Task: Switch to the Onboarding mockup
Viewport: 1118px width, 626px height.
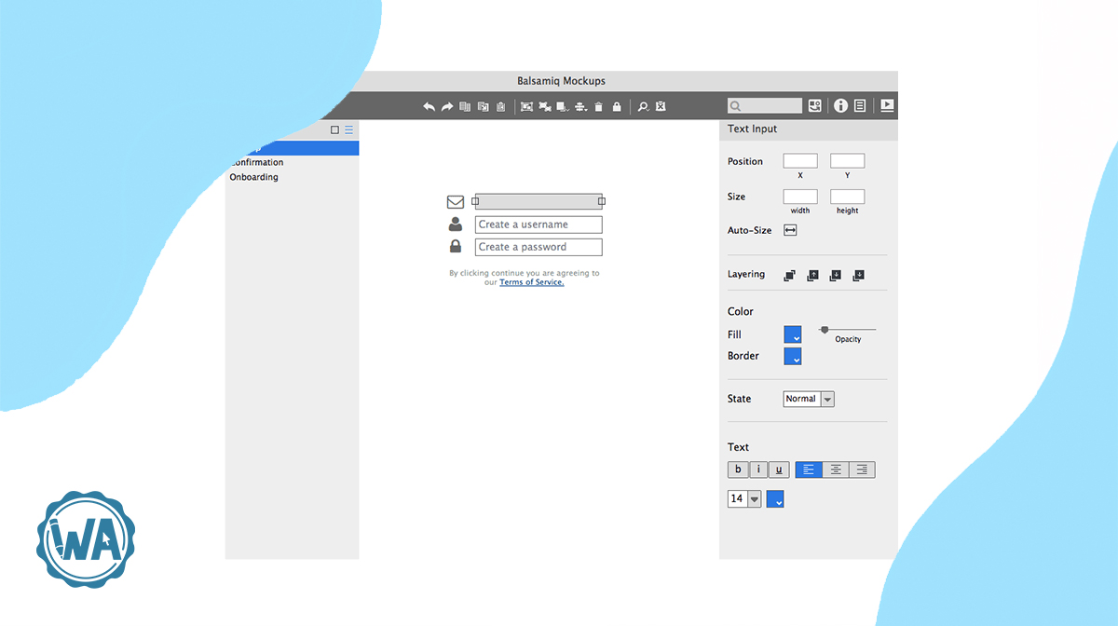Action: (253, 177)
